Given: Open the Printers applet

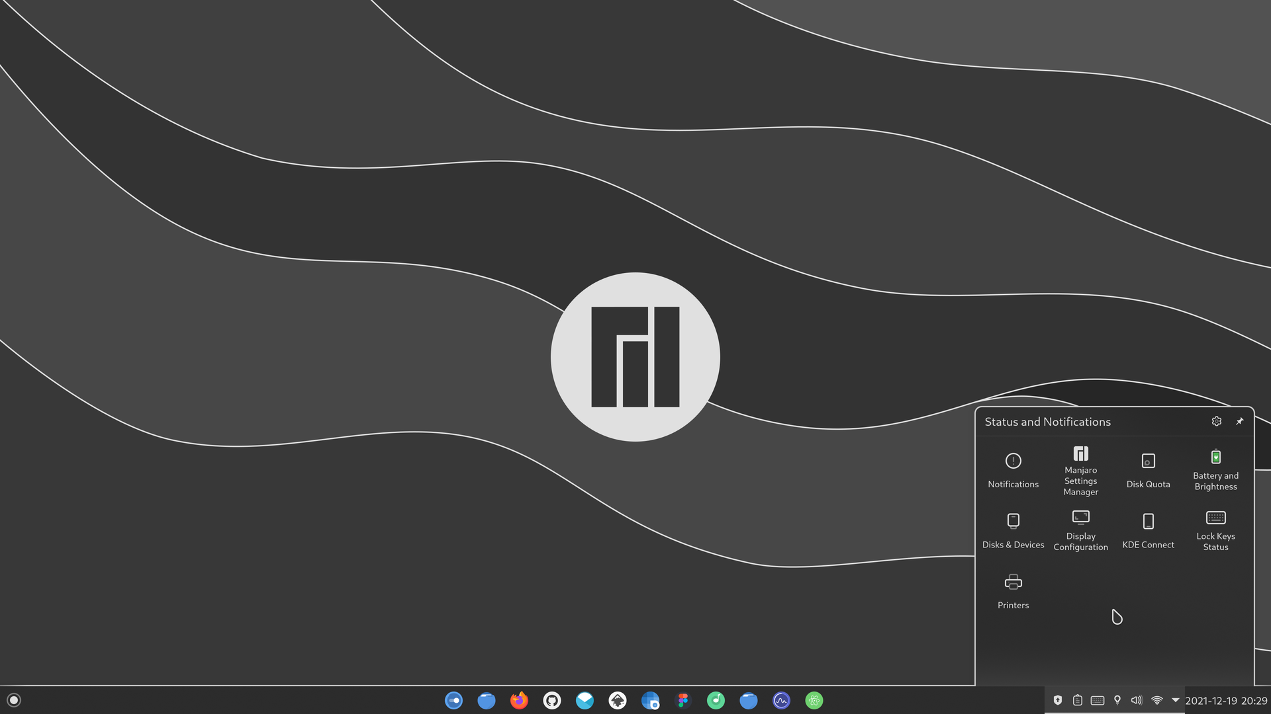Looking at the screenshot, I should pyautogui.click(x=1013, y=592).
